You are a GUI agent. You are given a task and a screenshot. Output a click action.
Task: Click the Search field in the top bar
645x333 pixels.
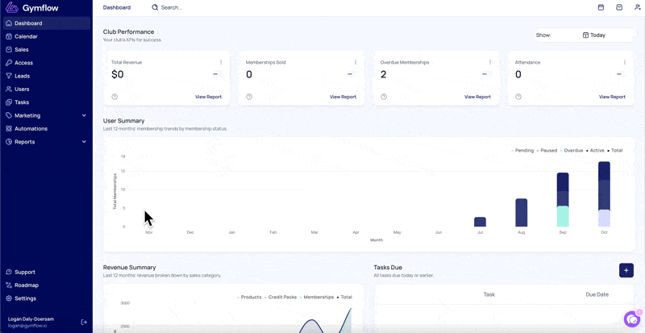(x=172, y=7)
